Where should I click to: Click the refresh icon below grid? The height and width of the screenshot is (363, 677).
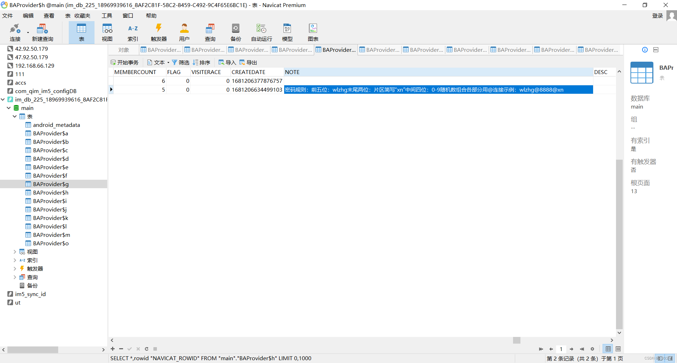pyautogui.click(x=146, y=349)
